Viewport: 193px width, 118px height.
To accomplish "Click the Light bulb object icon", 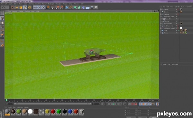I will (x=96, y=7).
